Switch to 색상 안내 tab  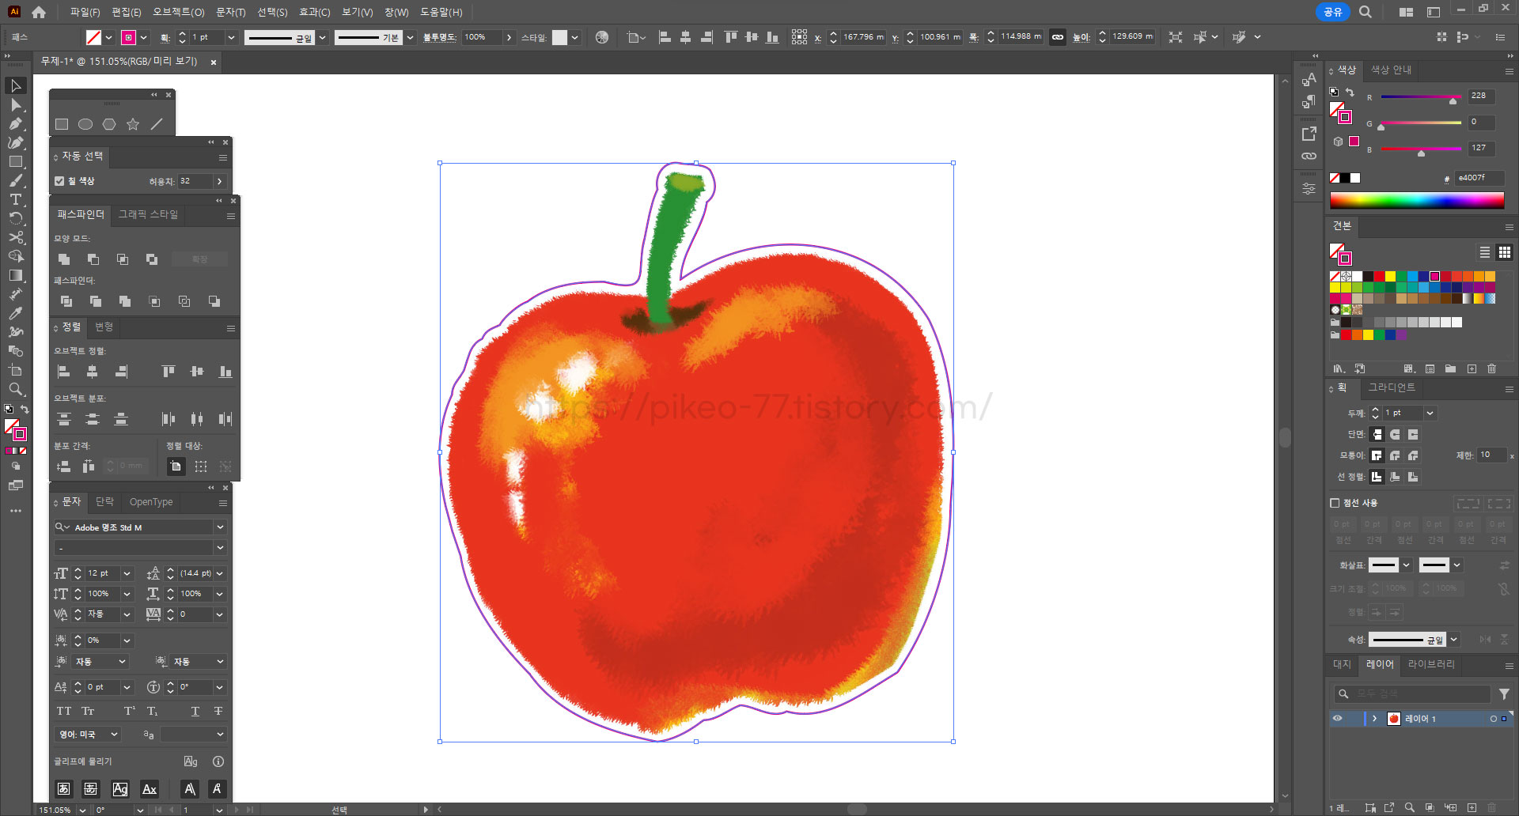[x=1391, y=70]
